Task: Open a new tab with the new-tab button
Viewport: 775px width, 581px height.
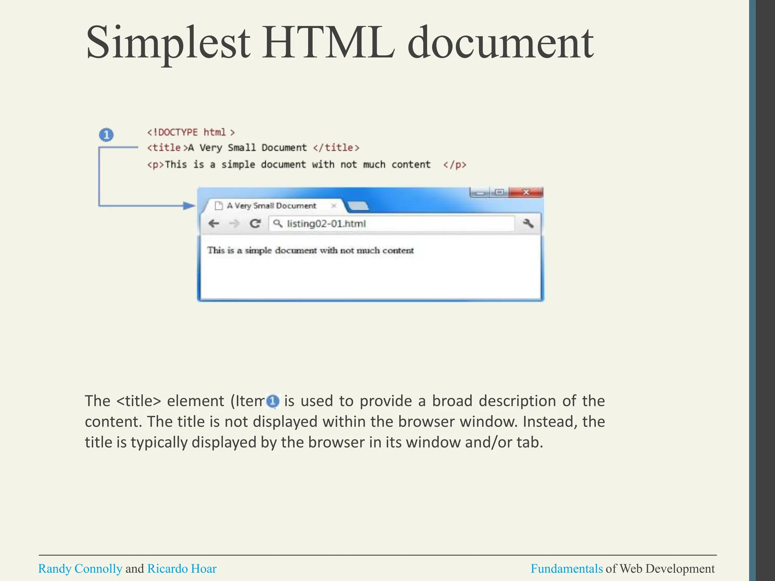Action: coord(358,206)
